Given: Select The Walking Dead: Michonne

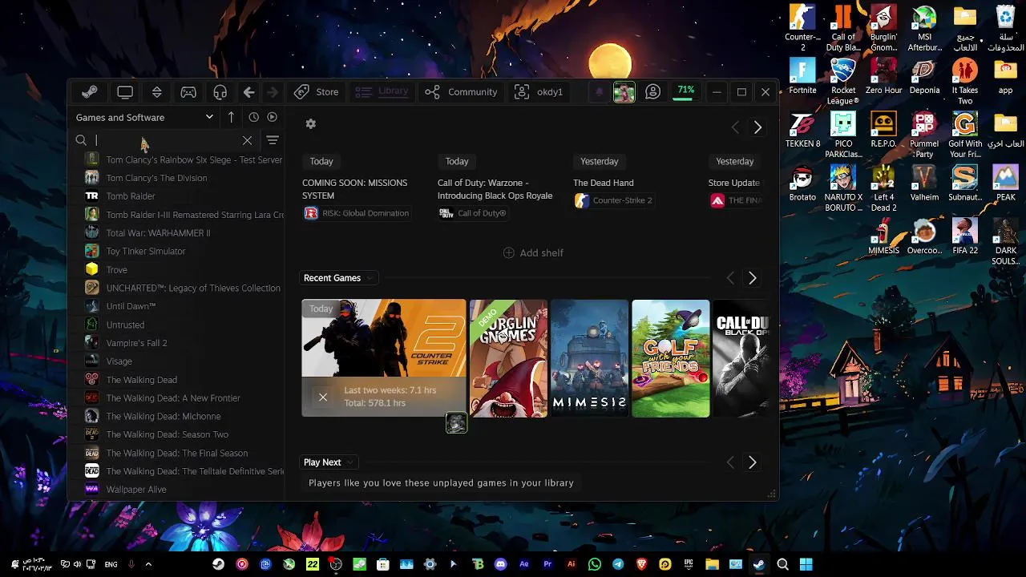Looking at the screenshot, I should 164,416.
